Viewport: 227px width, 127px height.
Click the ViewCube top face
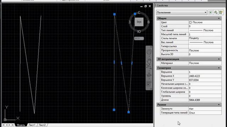[139, 22]
